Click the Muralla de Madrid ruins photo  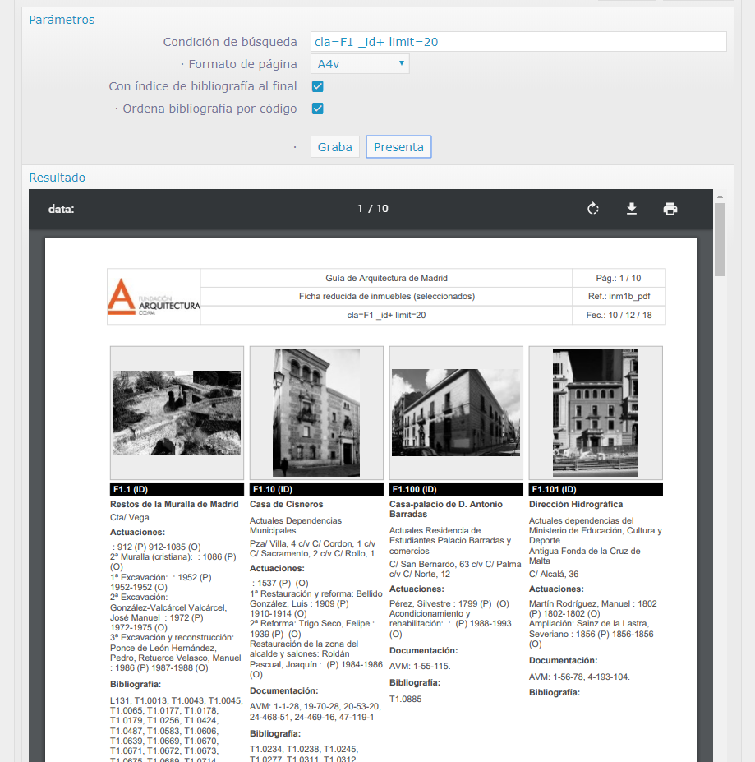coord(177,413)
